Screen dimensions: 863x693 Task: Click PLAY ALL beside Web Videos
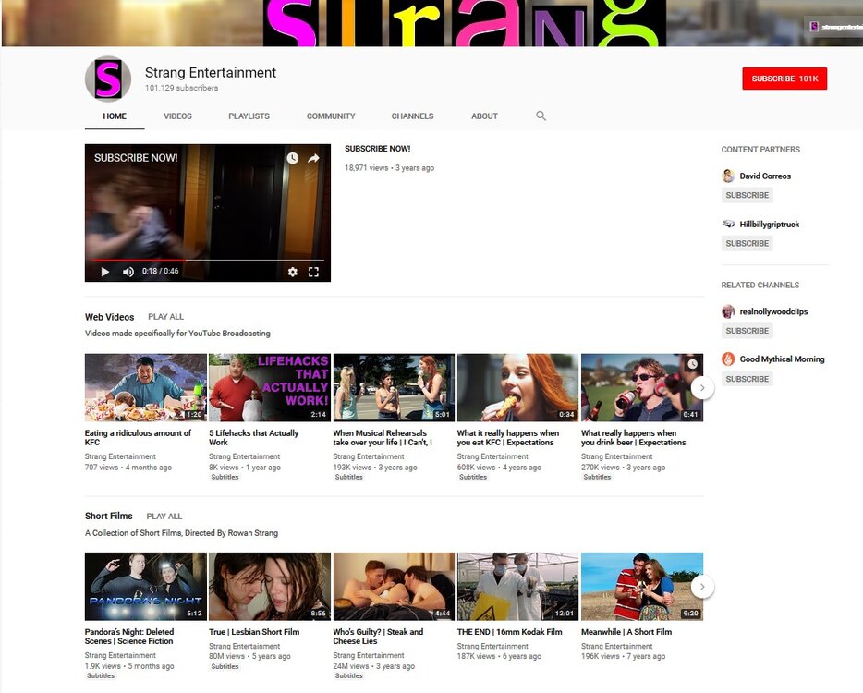coord(165,317)
